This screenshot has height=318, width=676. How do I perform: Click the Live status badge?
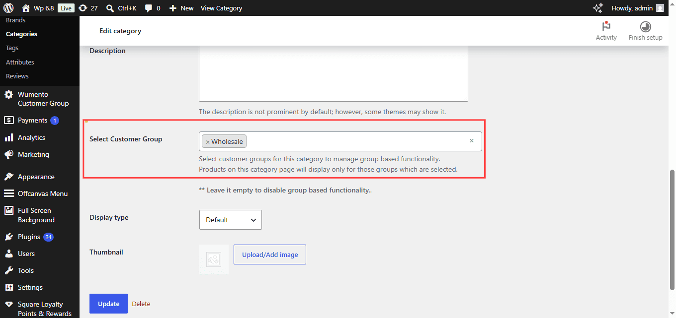pos(66,8)
